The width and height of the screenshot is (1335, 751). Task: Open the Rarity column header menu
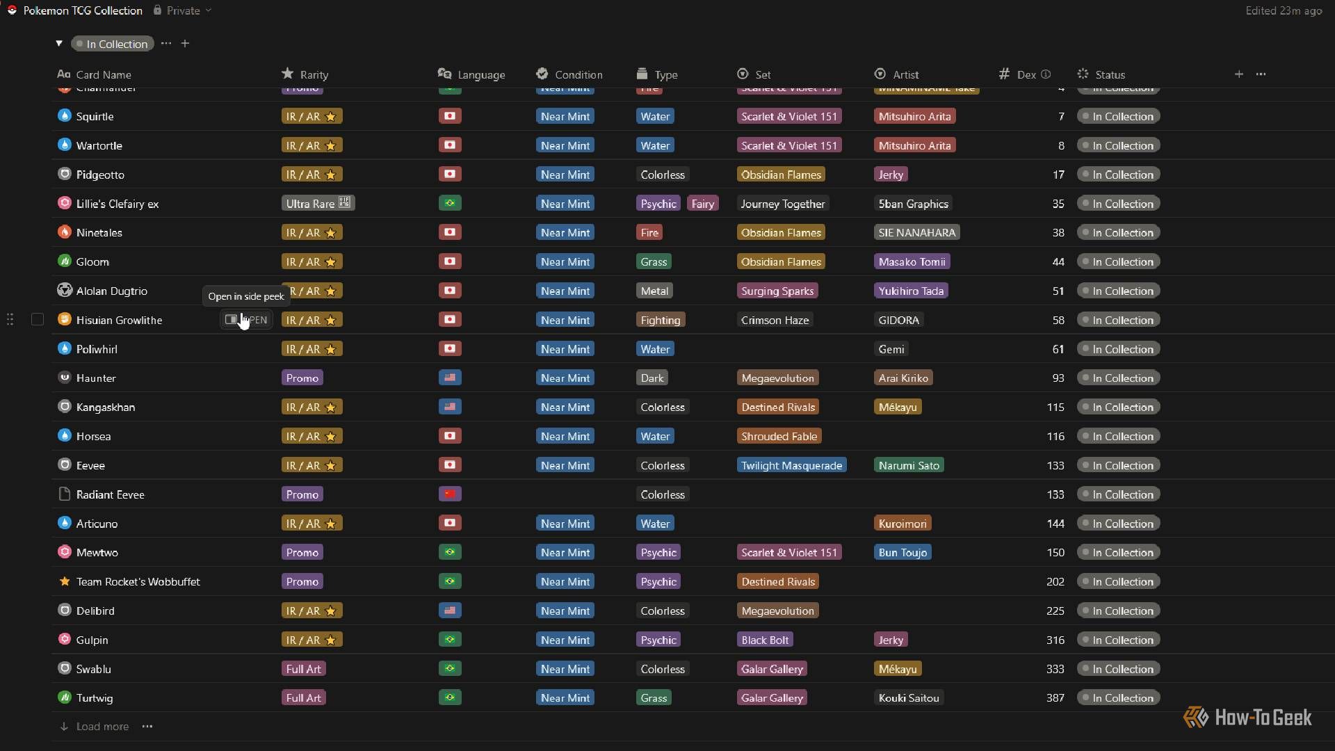click(305, 74)
